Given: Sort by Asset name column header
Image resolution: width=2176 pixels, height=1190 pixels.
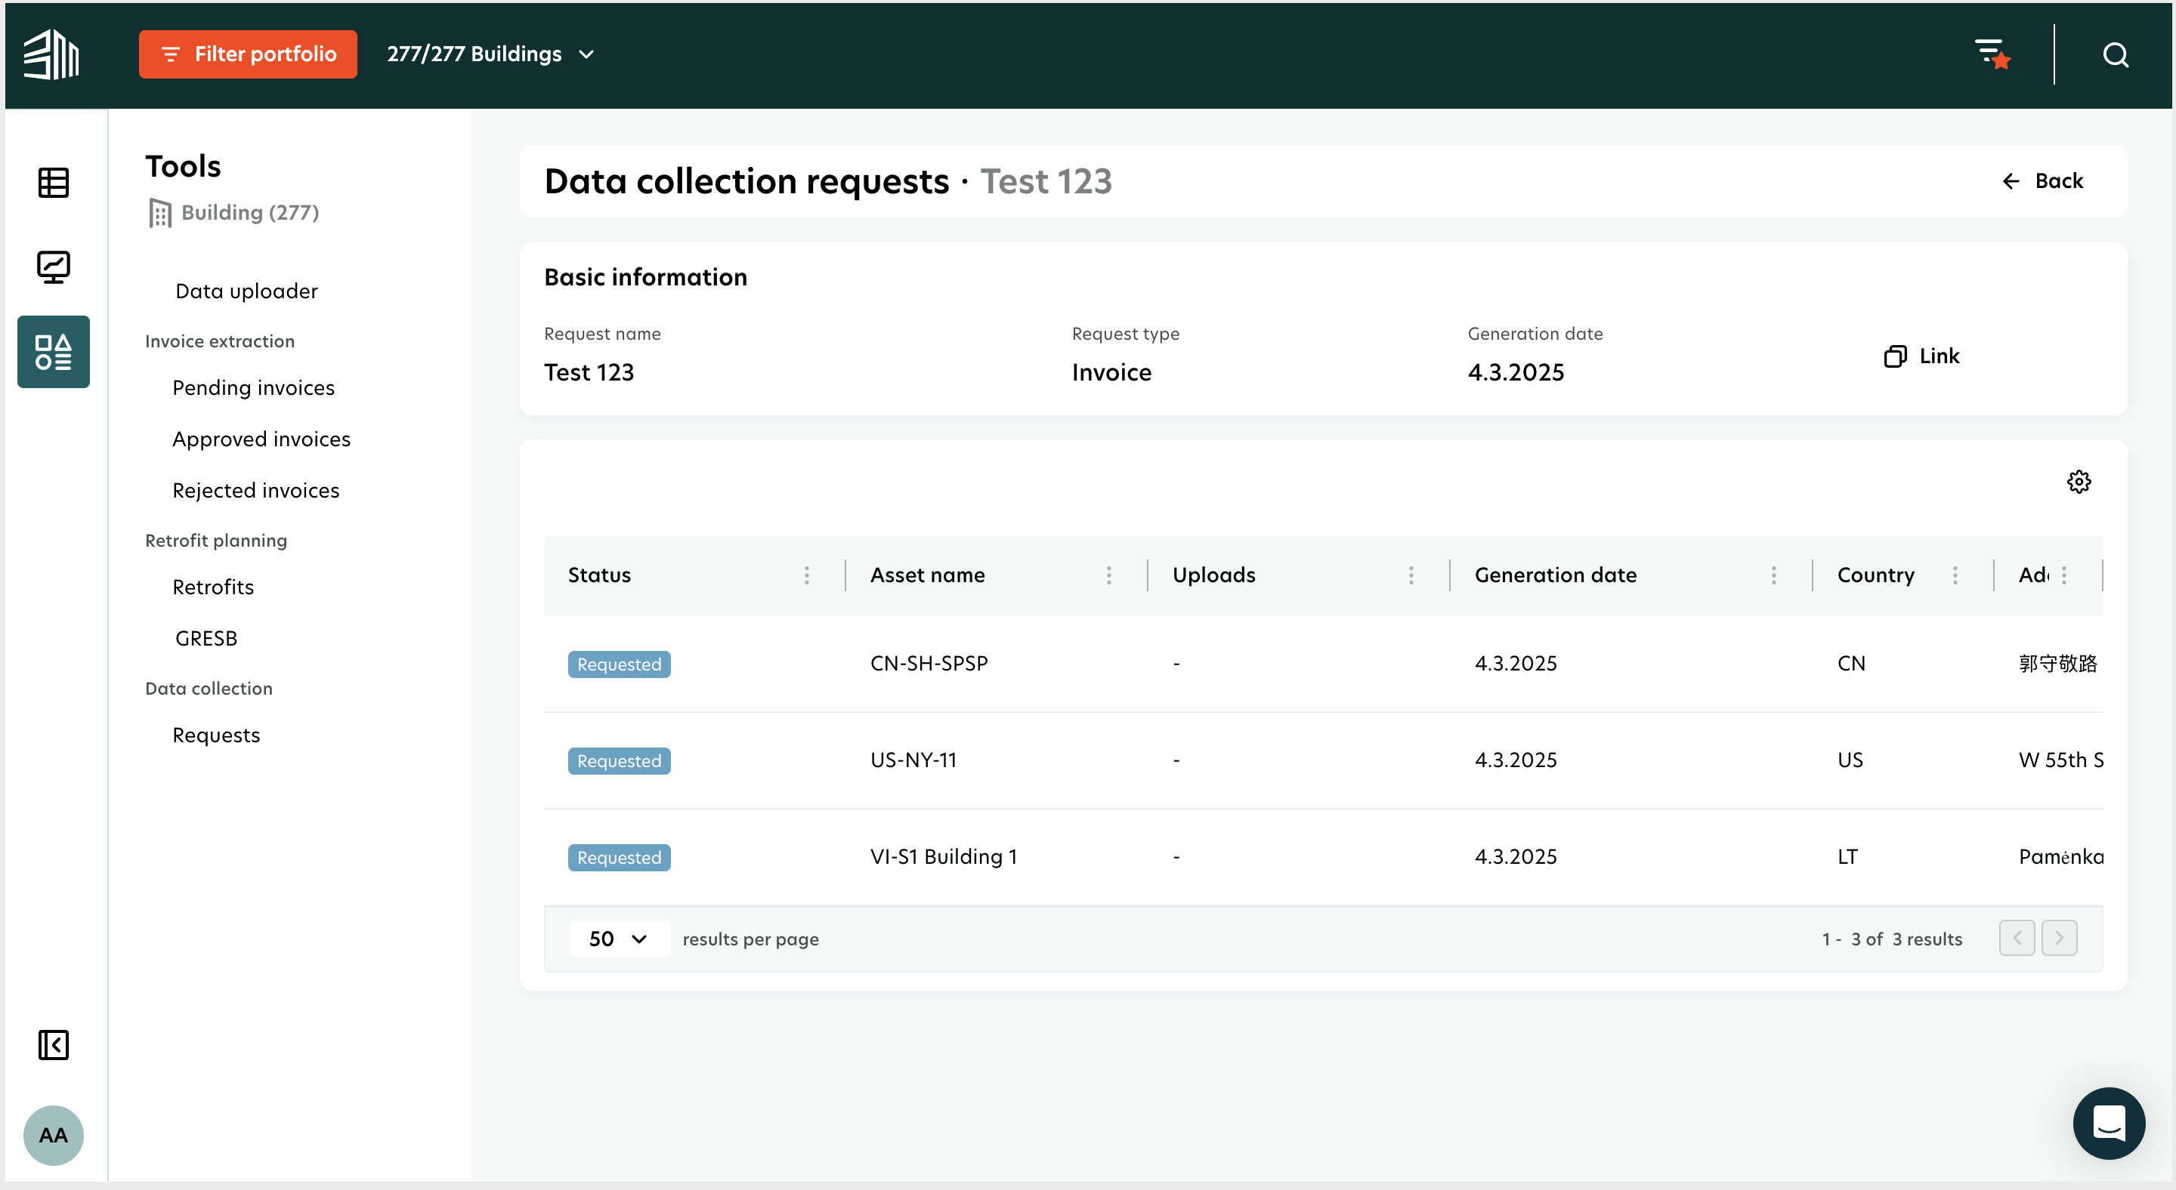Looking at the screenshot, I should tap(928, 575).
